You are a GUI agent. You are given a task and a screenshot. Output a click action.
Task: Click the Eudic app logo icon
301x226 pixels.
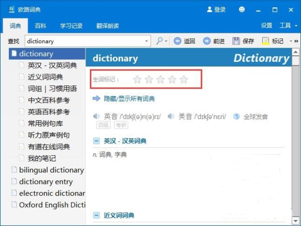(12, 9)
